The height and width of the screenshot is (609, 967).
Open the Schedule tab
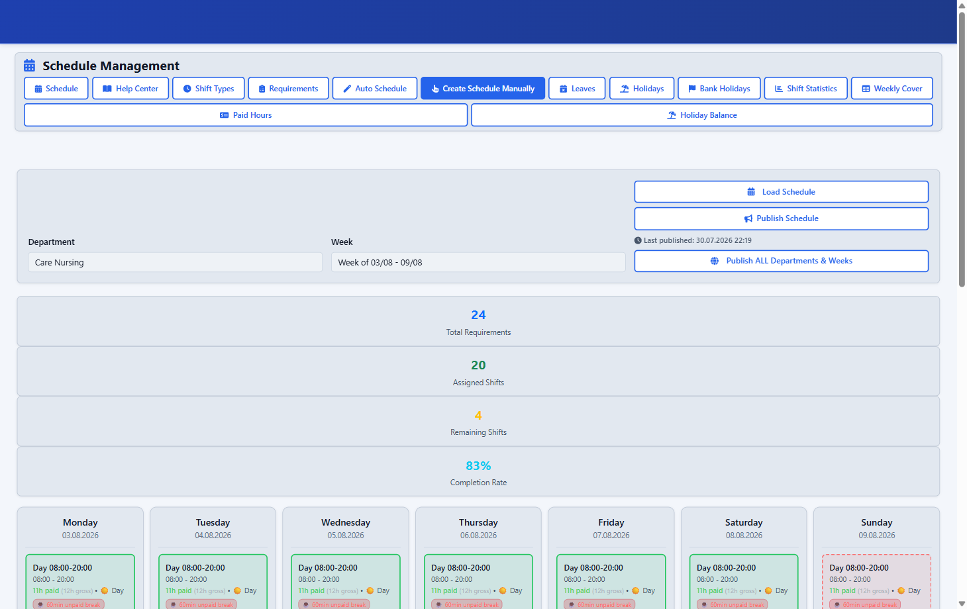coord(56,88)
